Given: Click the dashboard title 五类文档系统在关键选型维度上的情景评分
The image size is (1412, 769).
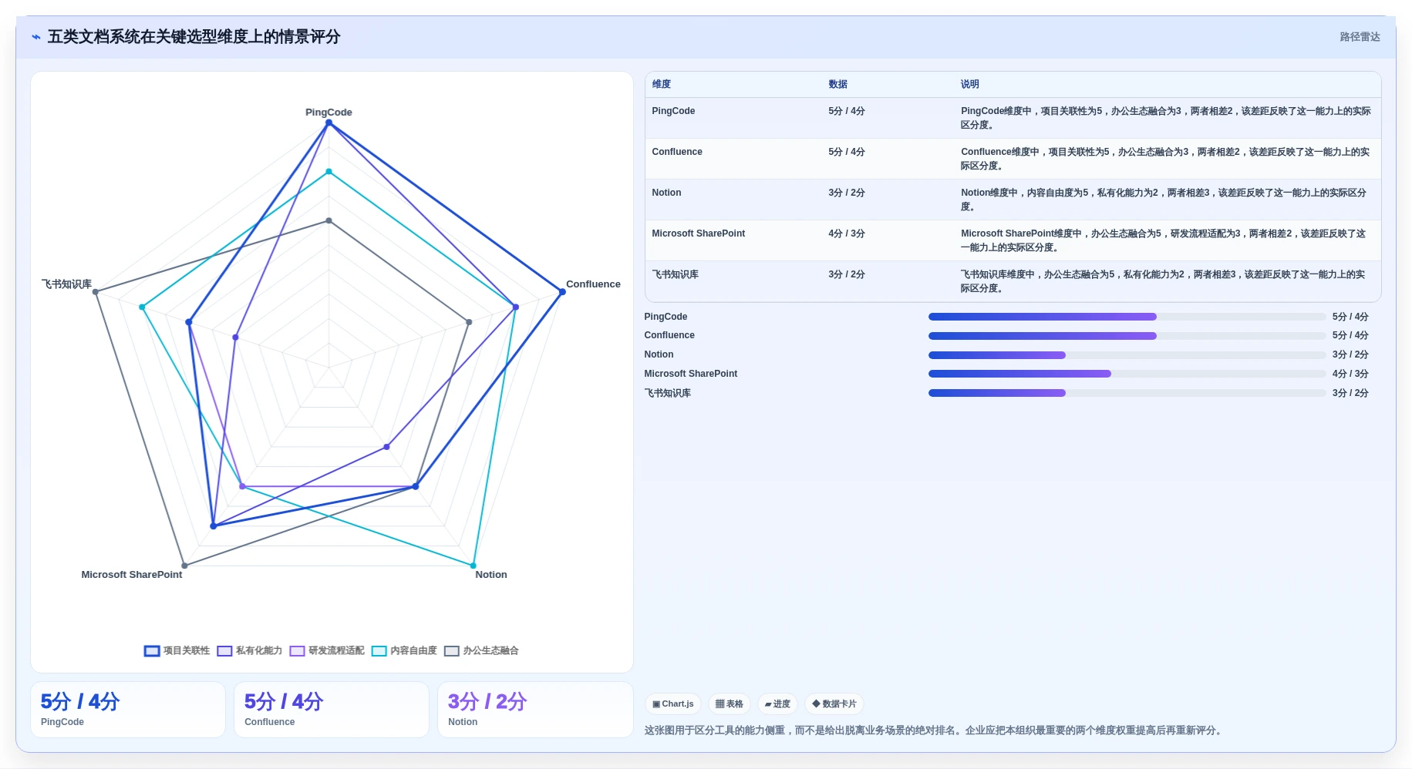Looking at the screenshot, I should [194, 37].
